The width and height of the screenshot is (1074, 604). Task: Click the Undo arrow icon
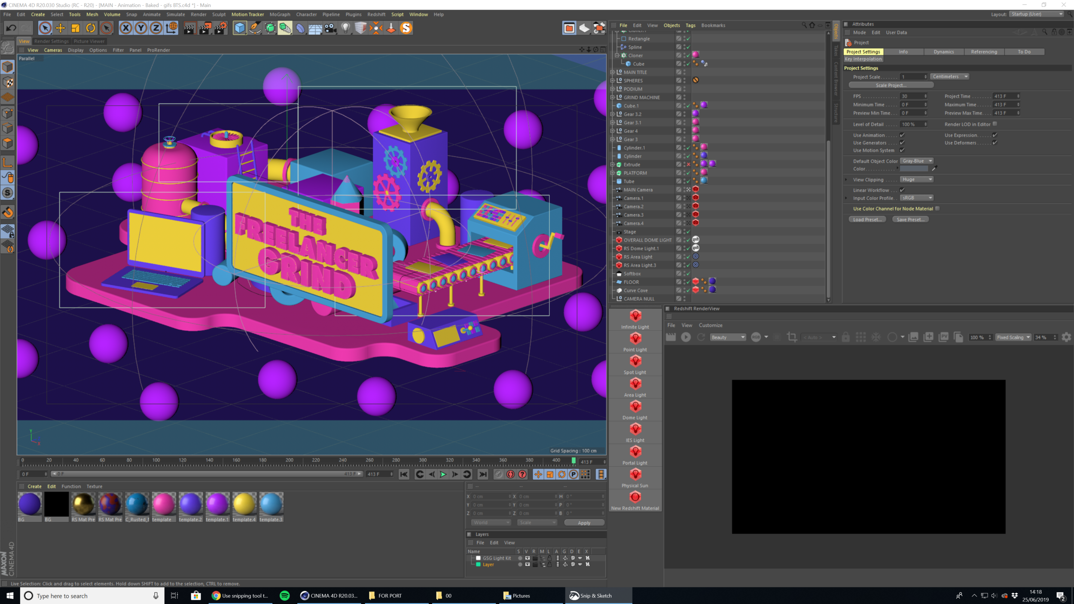pyautogui.click(x=11, y=28)
